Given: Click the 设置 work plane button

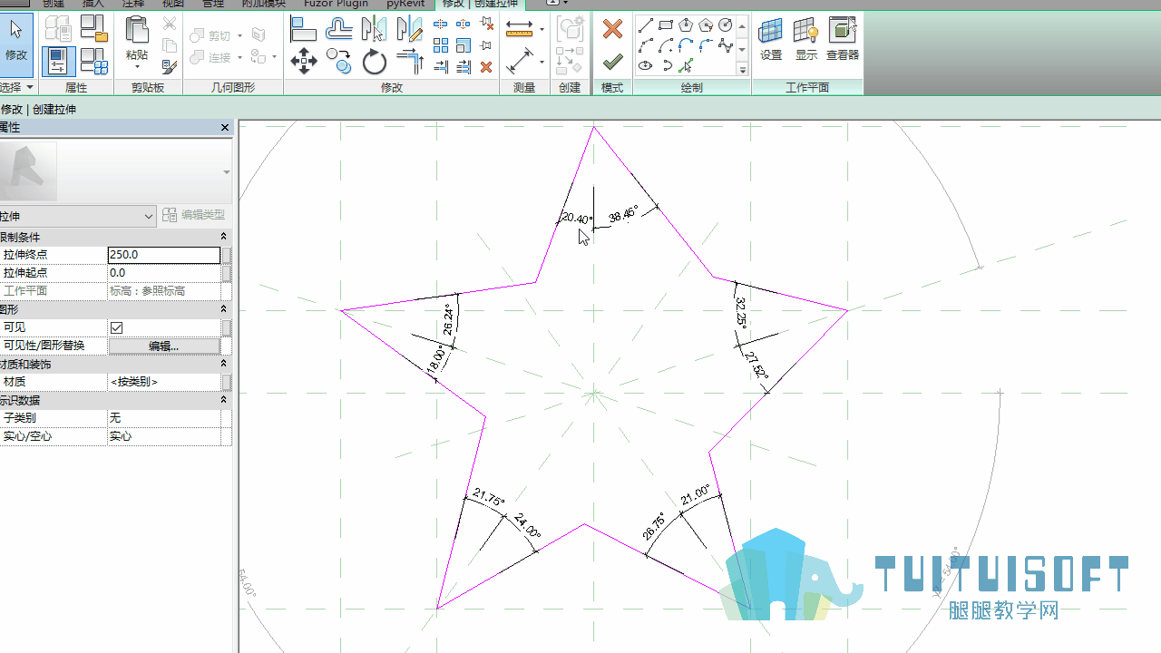Looking at the screenshot, I should tap(771, 40).
